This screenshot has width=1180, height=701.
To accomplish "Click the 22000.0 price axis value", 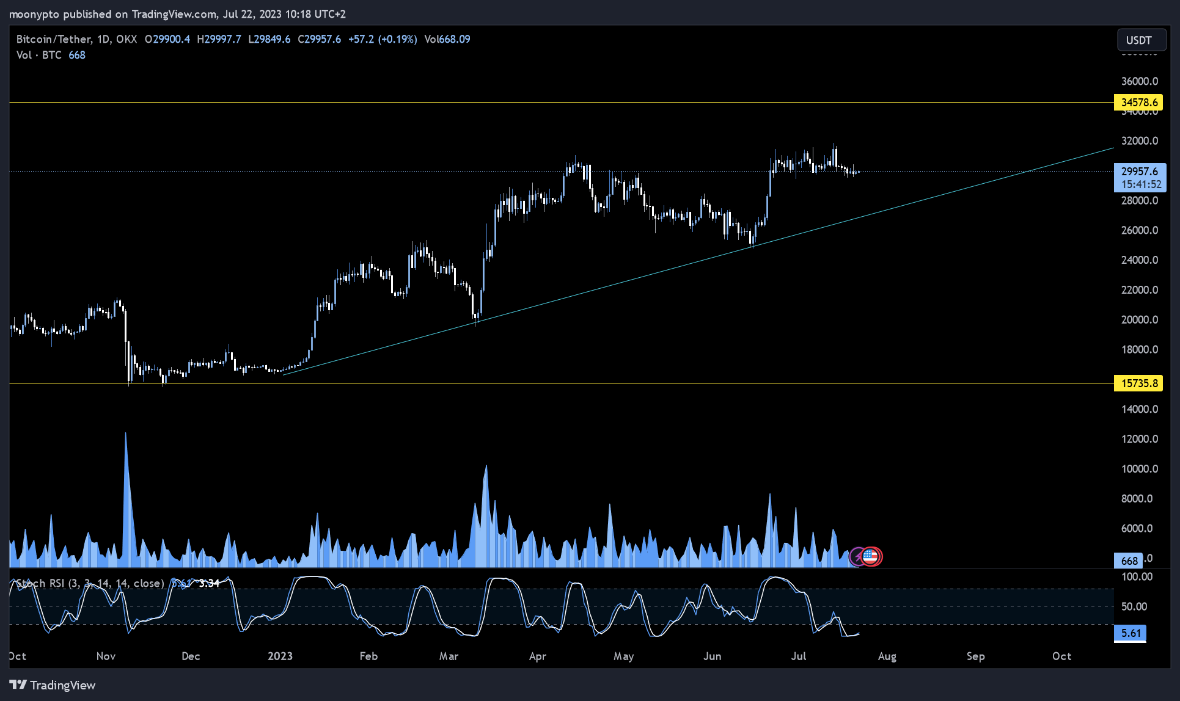I will click(x=1140, y=290).
